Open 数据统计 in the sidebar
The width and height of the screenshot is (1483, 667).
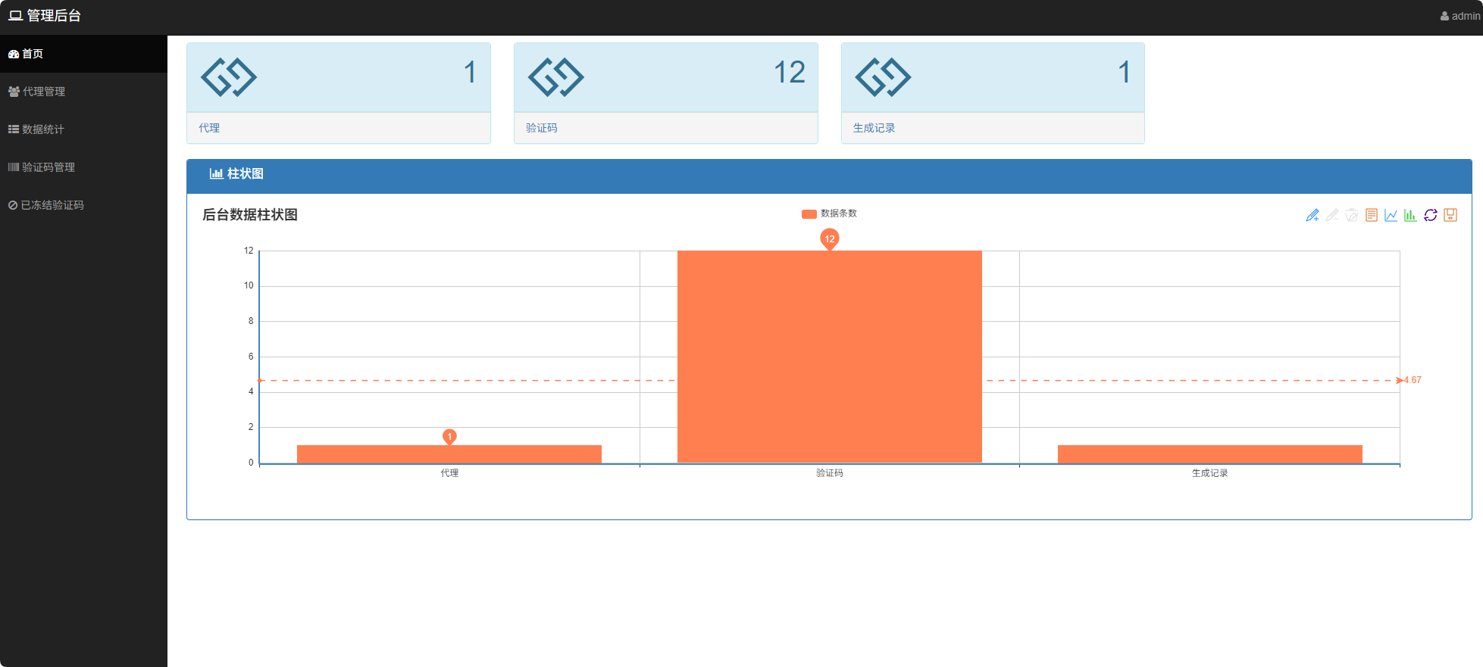(83, 129)
